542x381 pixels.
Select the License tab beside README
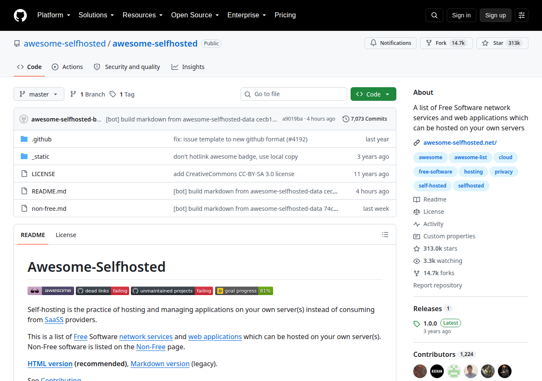pyautogui.click(x=66, y=235)
